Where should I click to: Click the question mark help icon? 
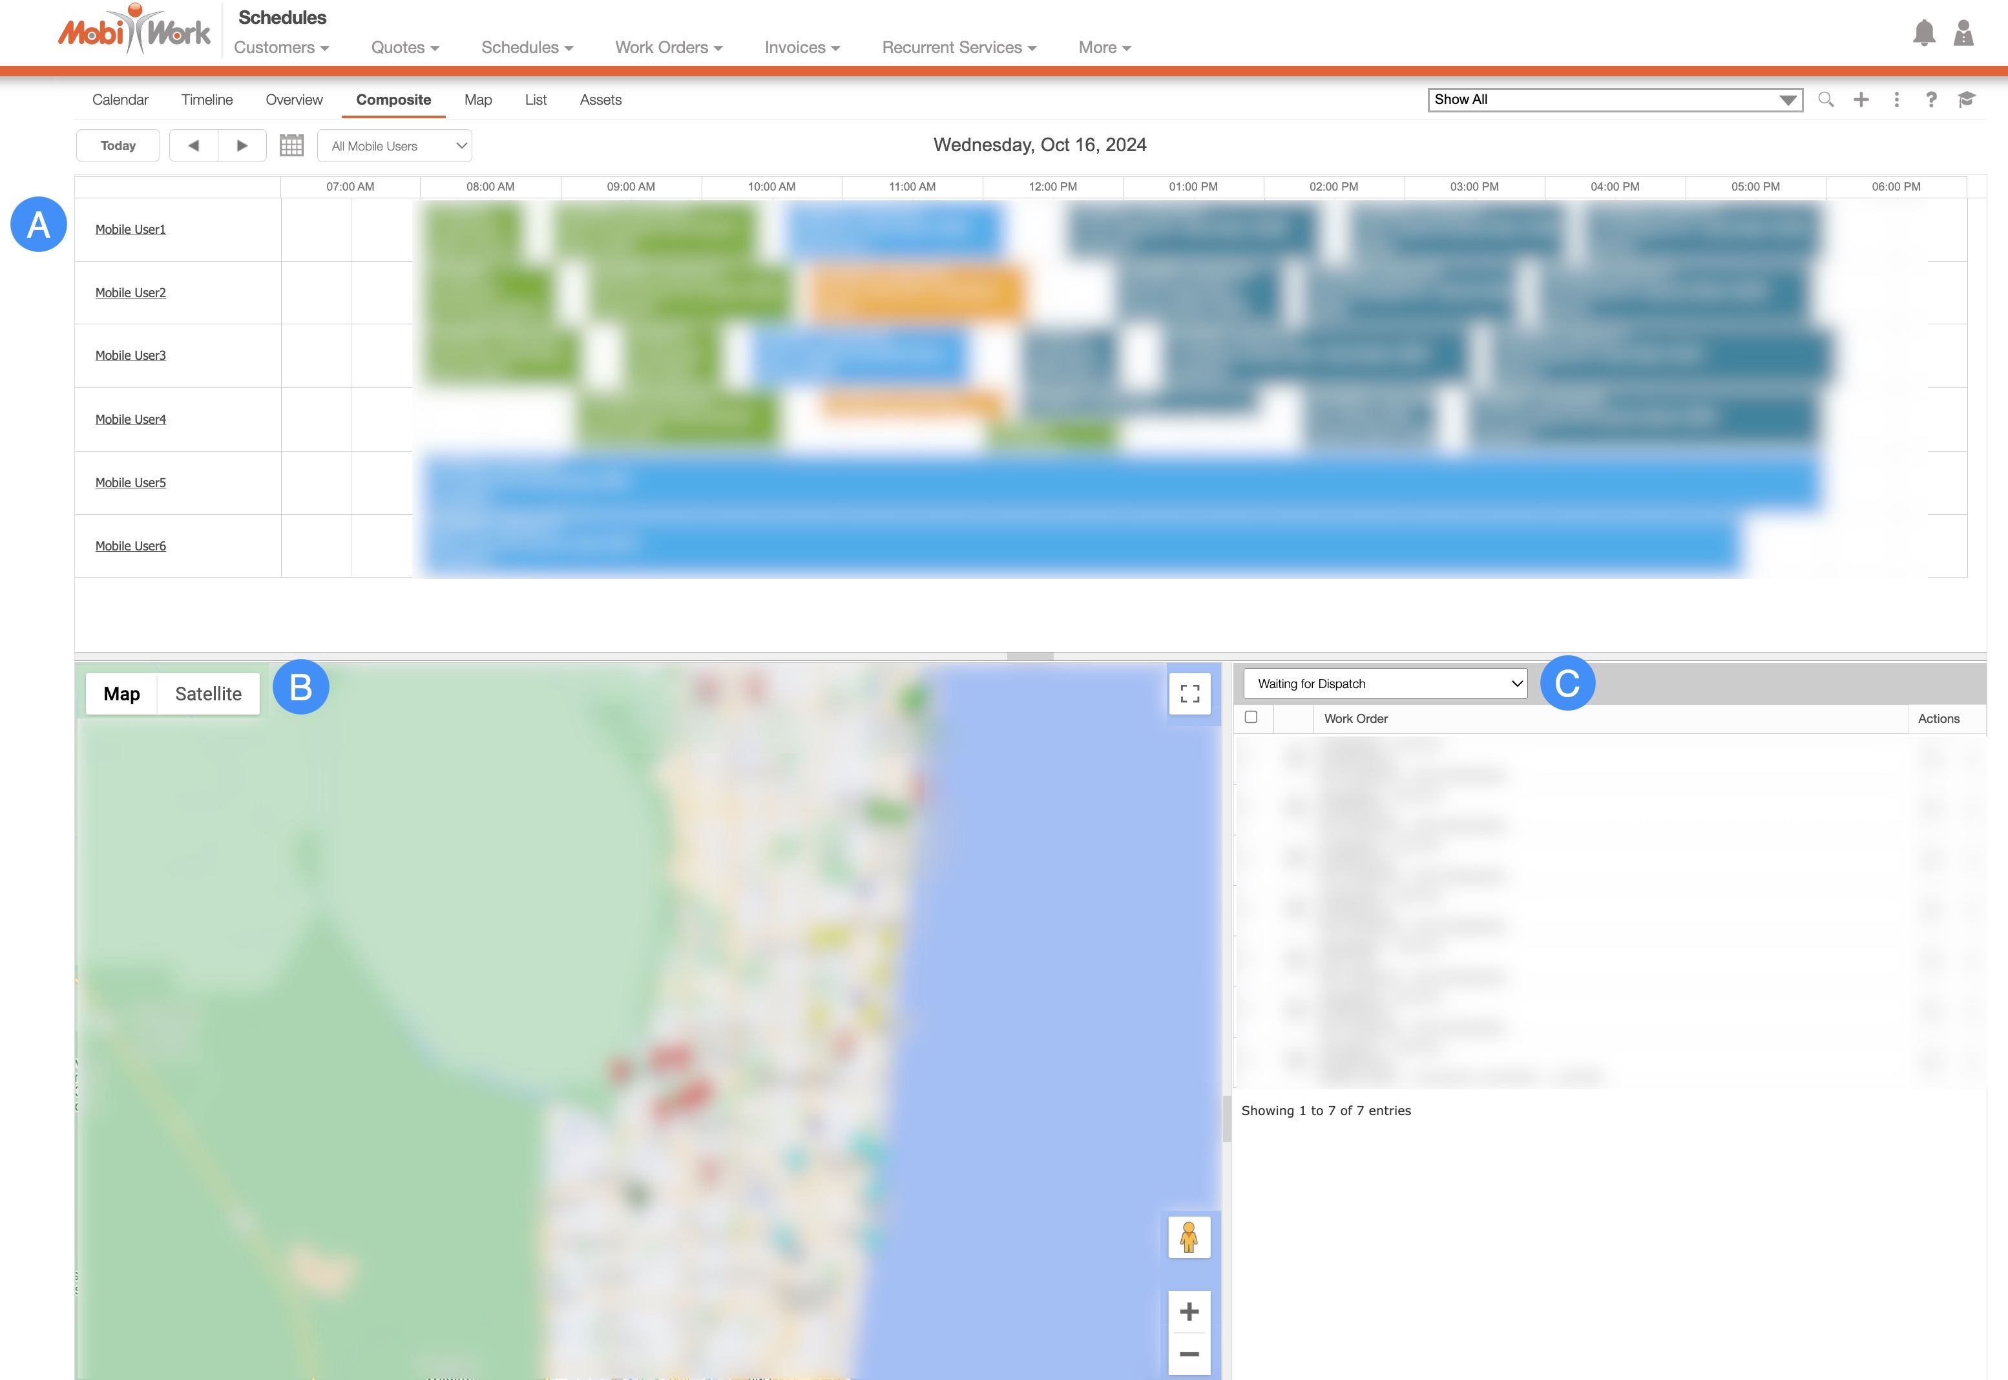click(x=1931, y=99)
